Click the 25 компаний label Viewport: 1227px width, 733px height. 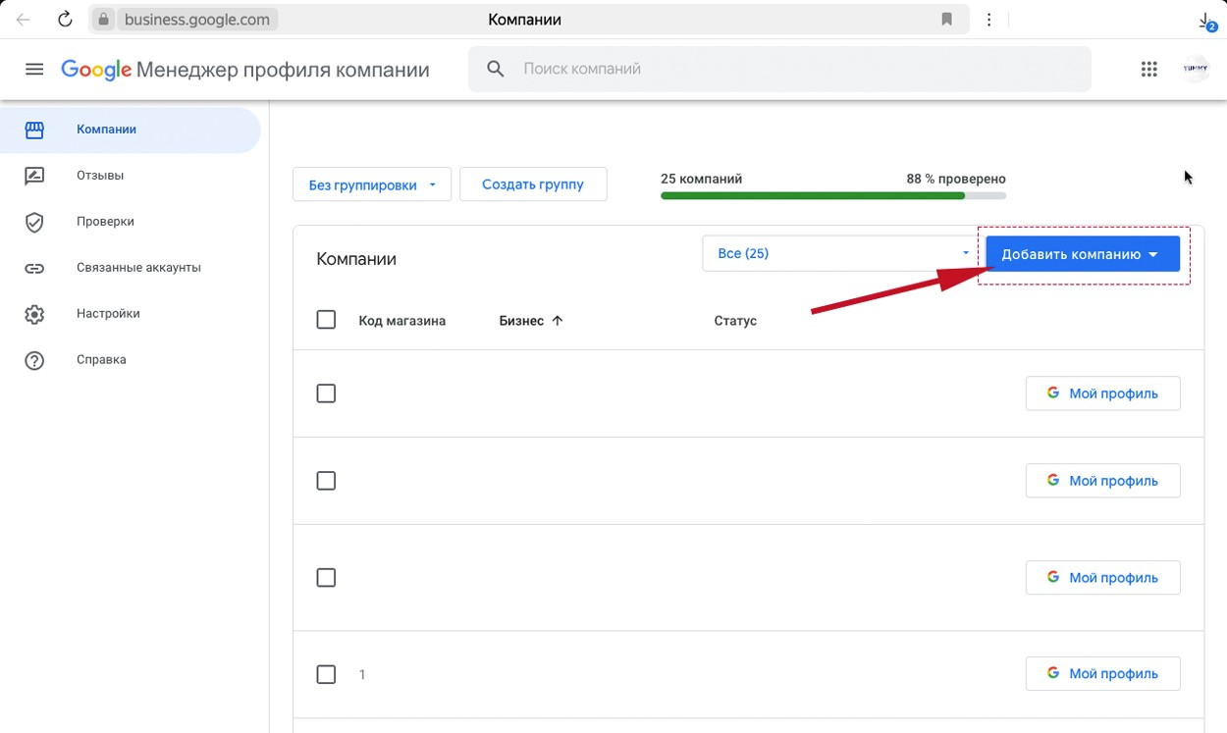pos(702,179)
